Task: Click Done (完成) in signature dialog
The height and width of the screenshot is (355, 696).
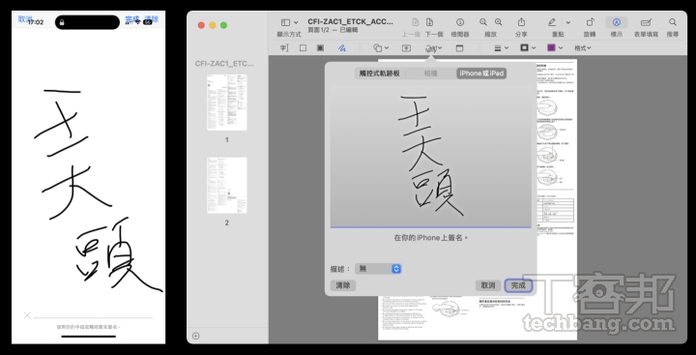Action: pyautogui.click(x=518, y=285)
